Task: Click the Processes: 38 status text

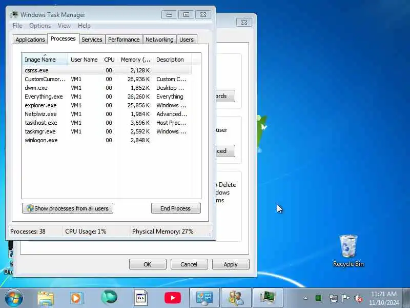Action: [x=28, y=232]
